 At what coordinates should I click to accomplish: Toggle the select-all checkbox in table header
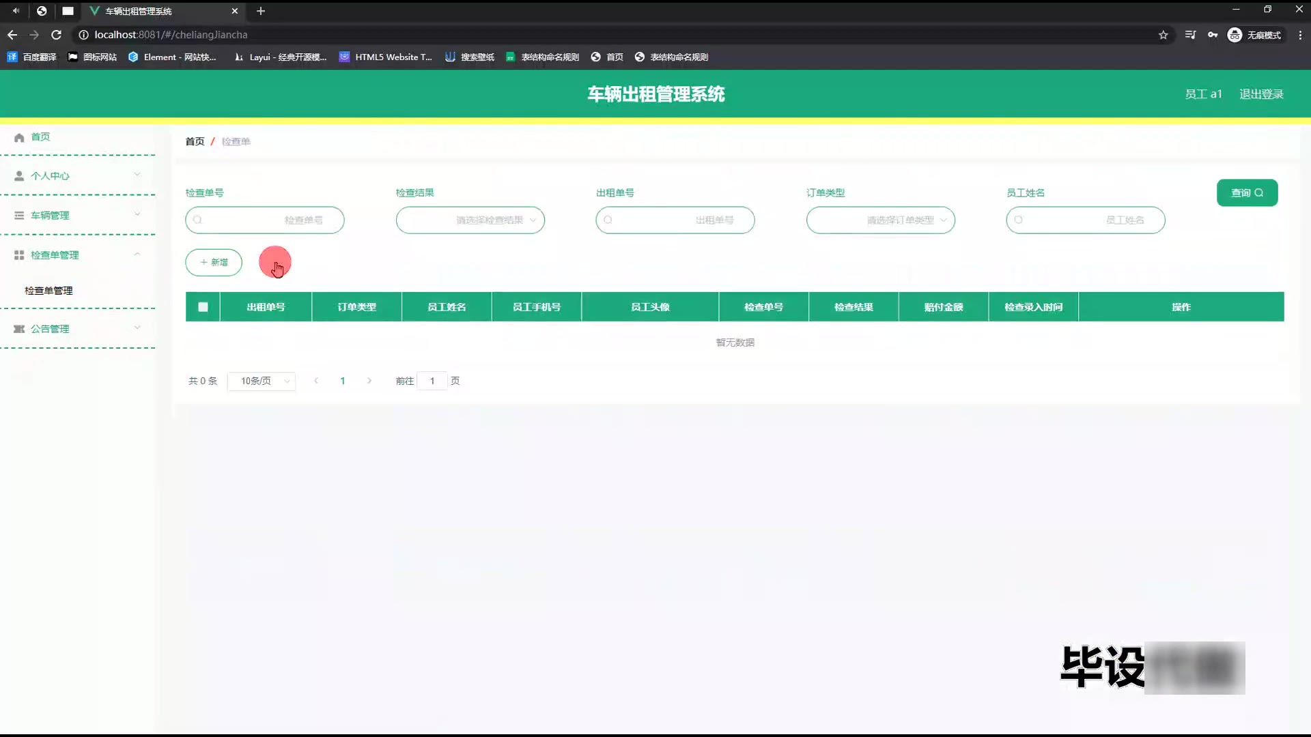pos(203,307)
